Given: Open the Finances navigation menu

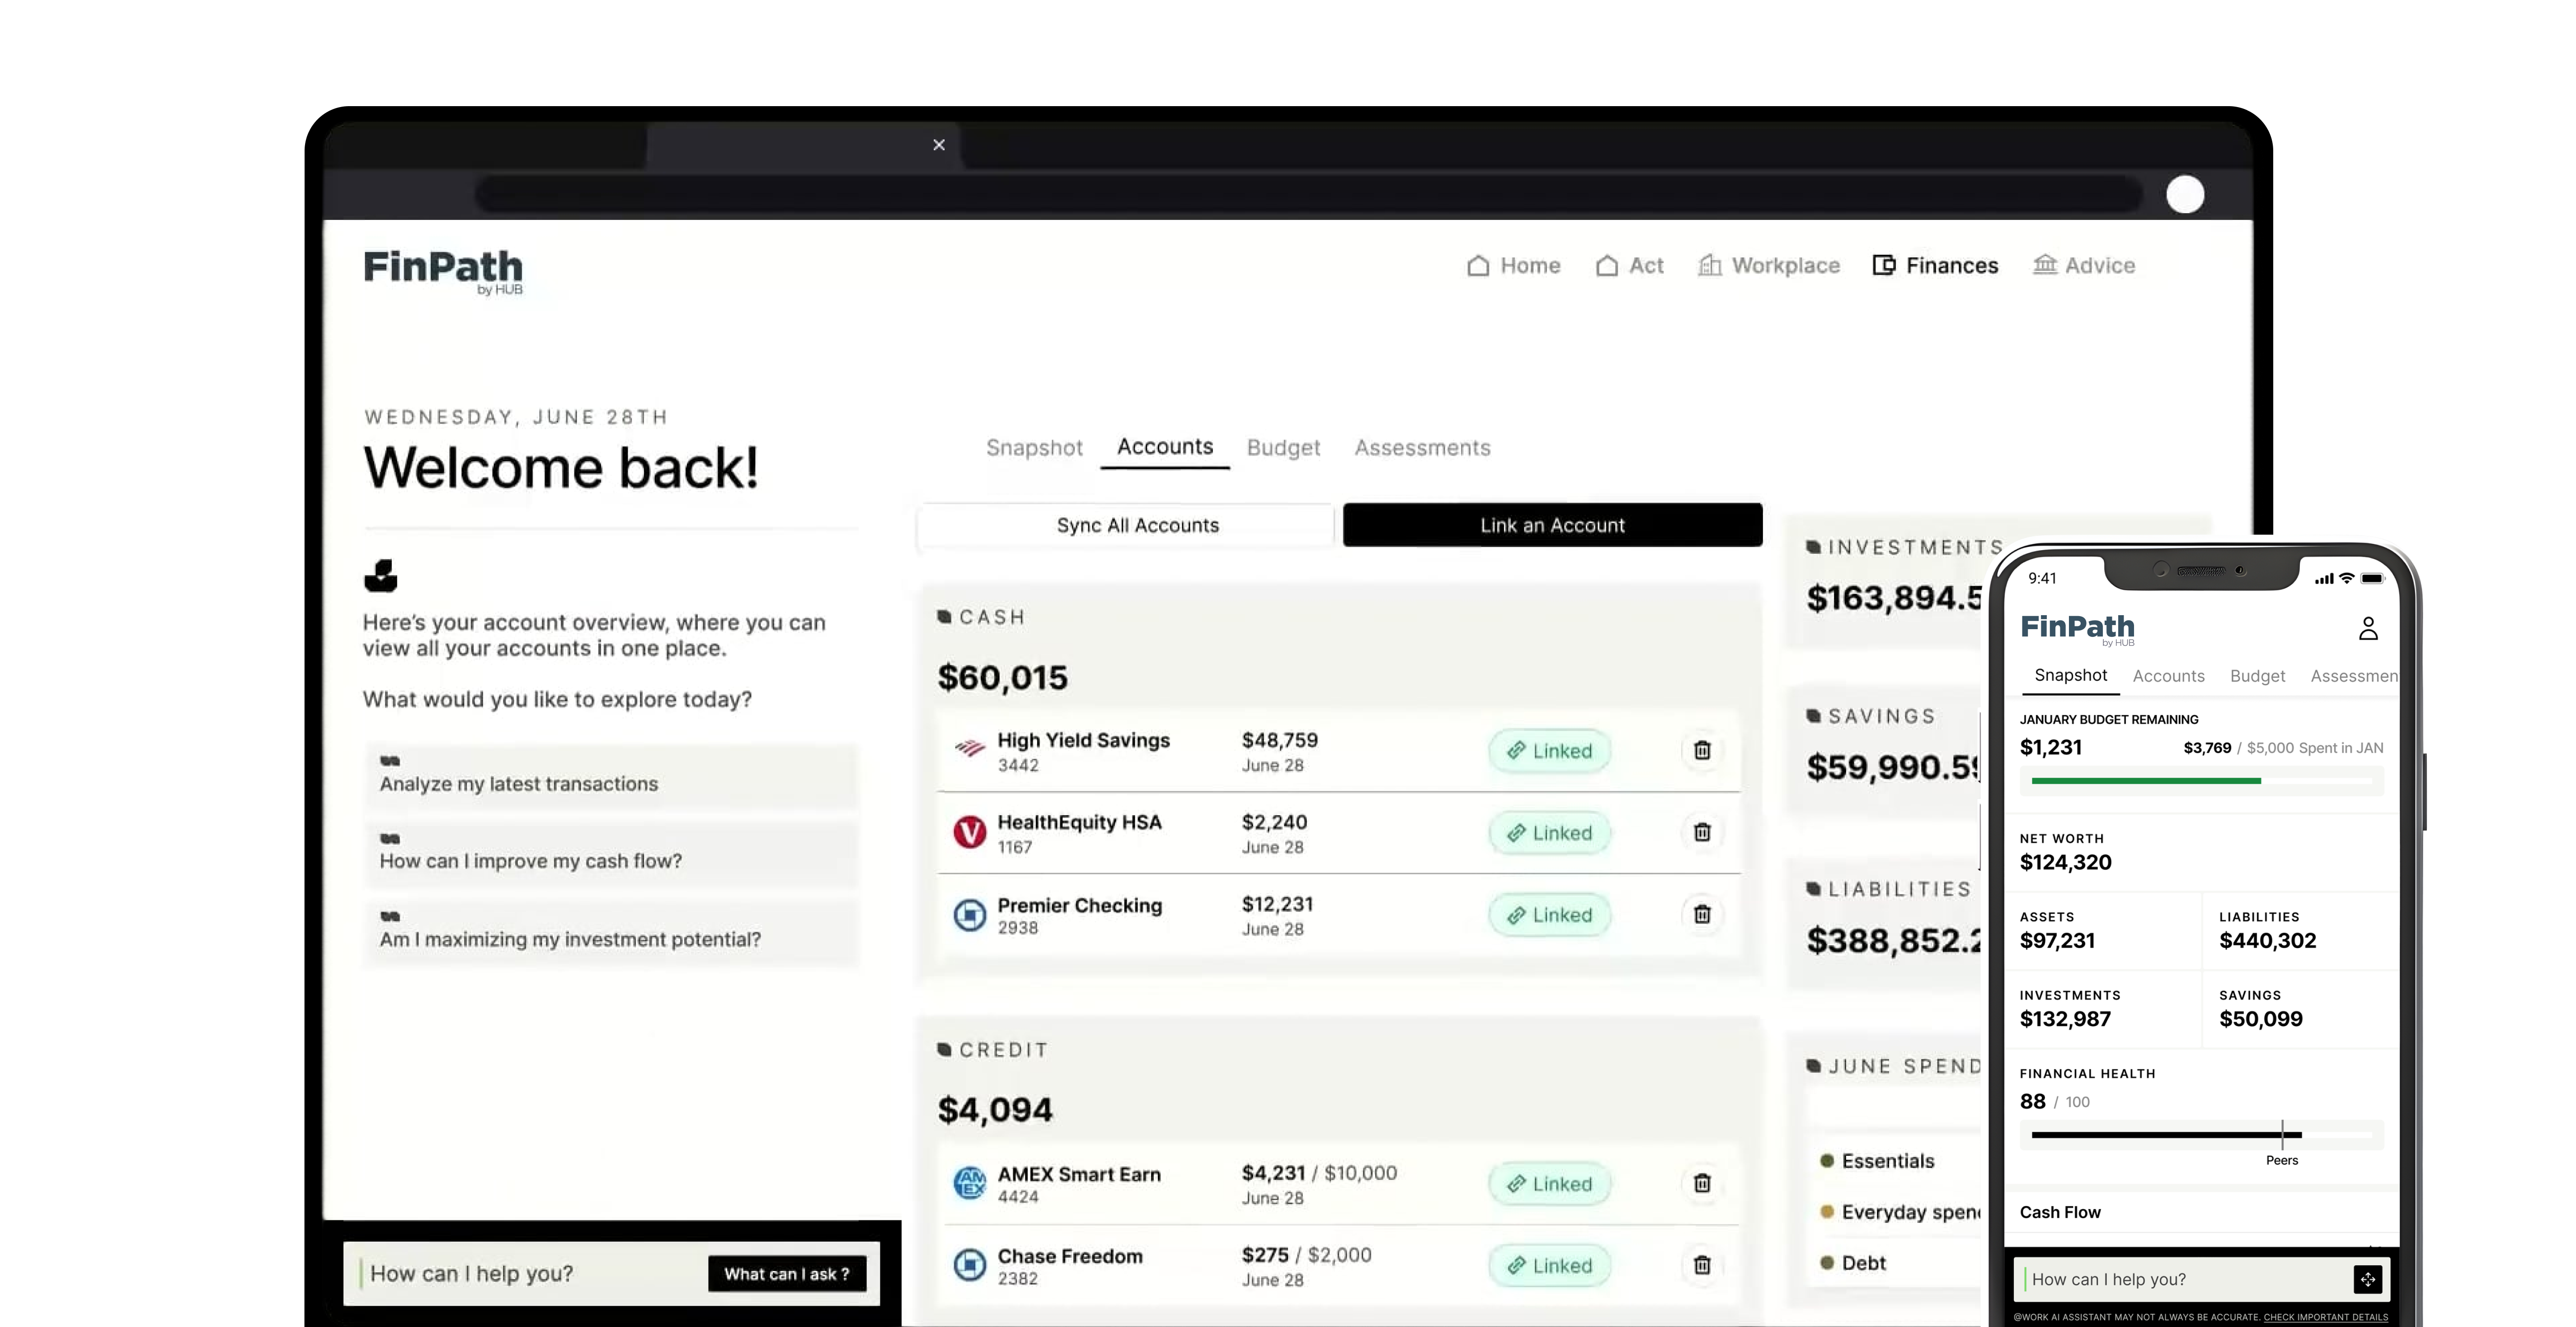Looking at the screenshot, I should click(x=1935, y=266).
